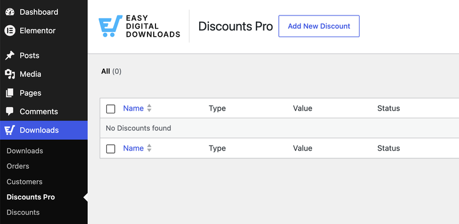Open the Discounts Pro submenu link
This screenshot has height=224, width=459.
pos(31,197)
